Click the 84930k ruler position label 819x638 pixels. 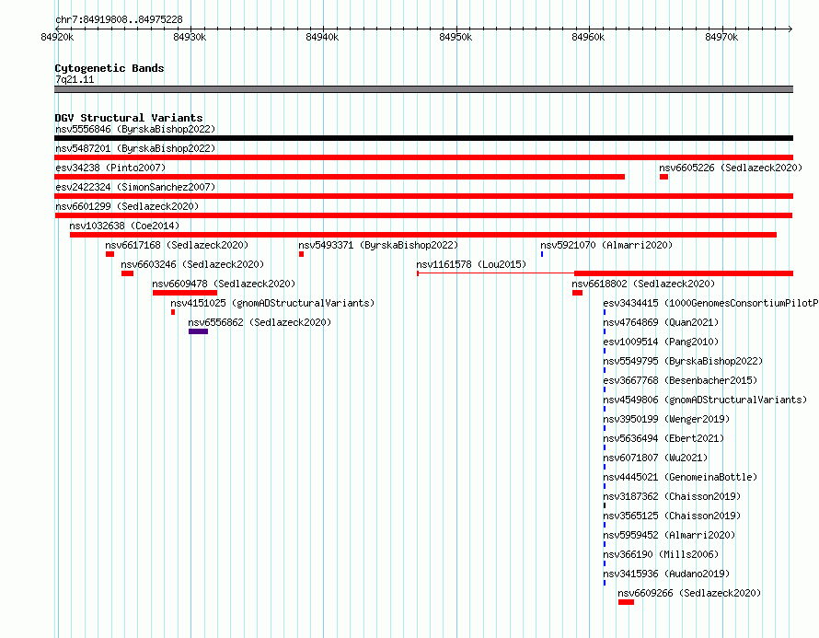[190, 37]
